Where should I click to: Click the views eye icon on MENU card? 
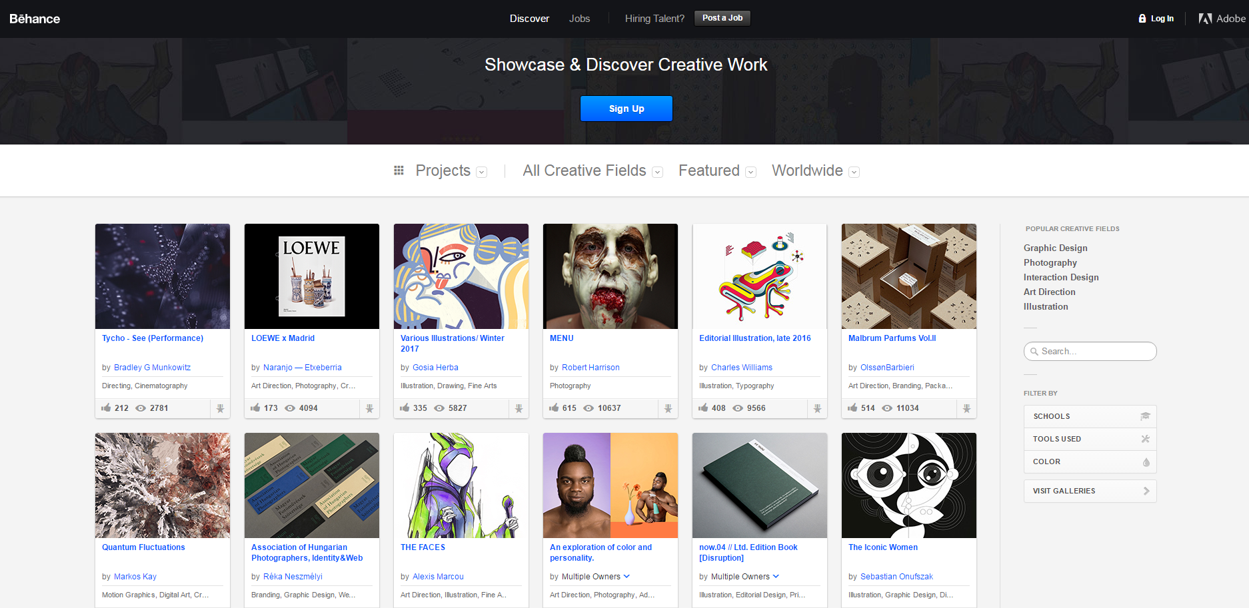589,408
